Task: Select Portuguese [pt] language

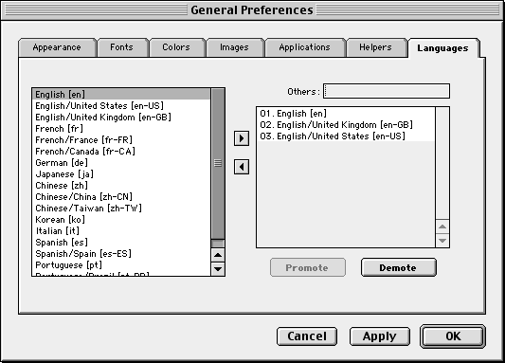Action: point(121,264)
